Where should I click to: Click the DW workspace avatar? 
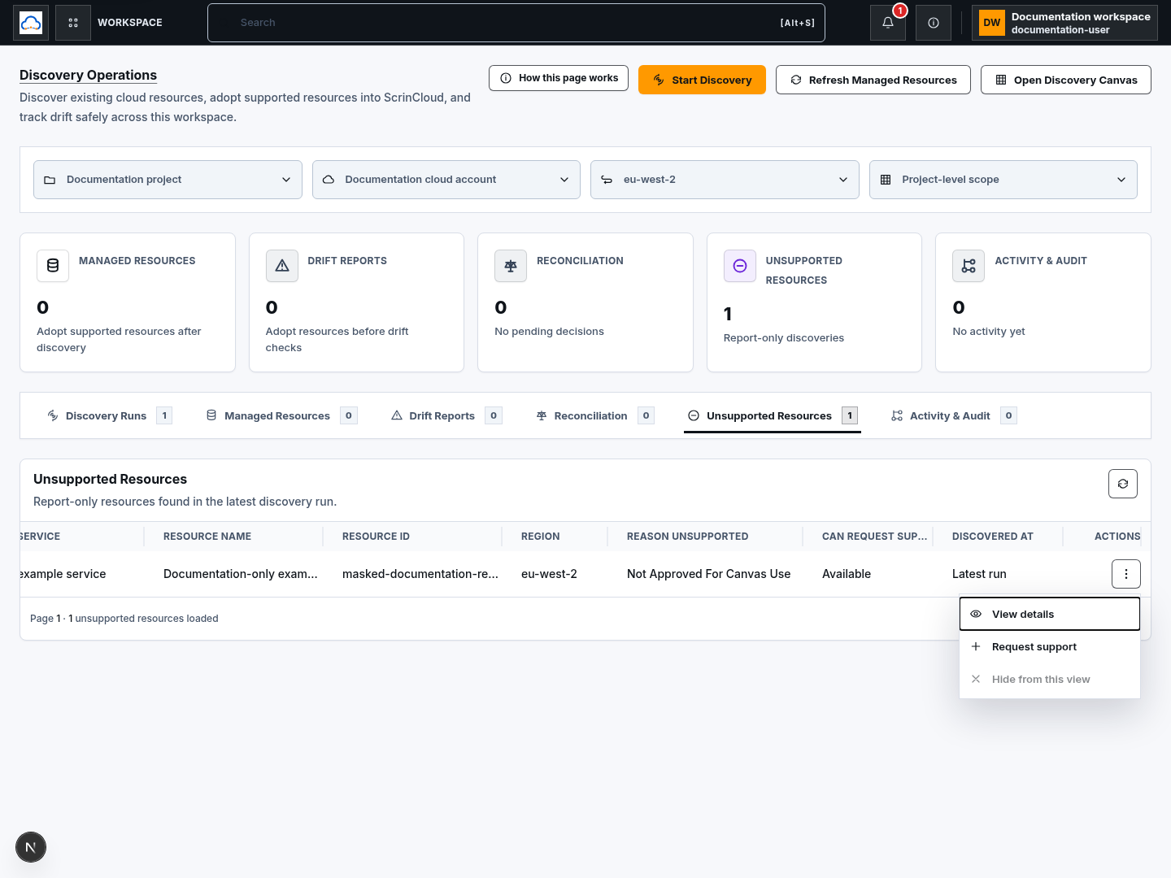click(x=992, y=23)
